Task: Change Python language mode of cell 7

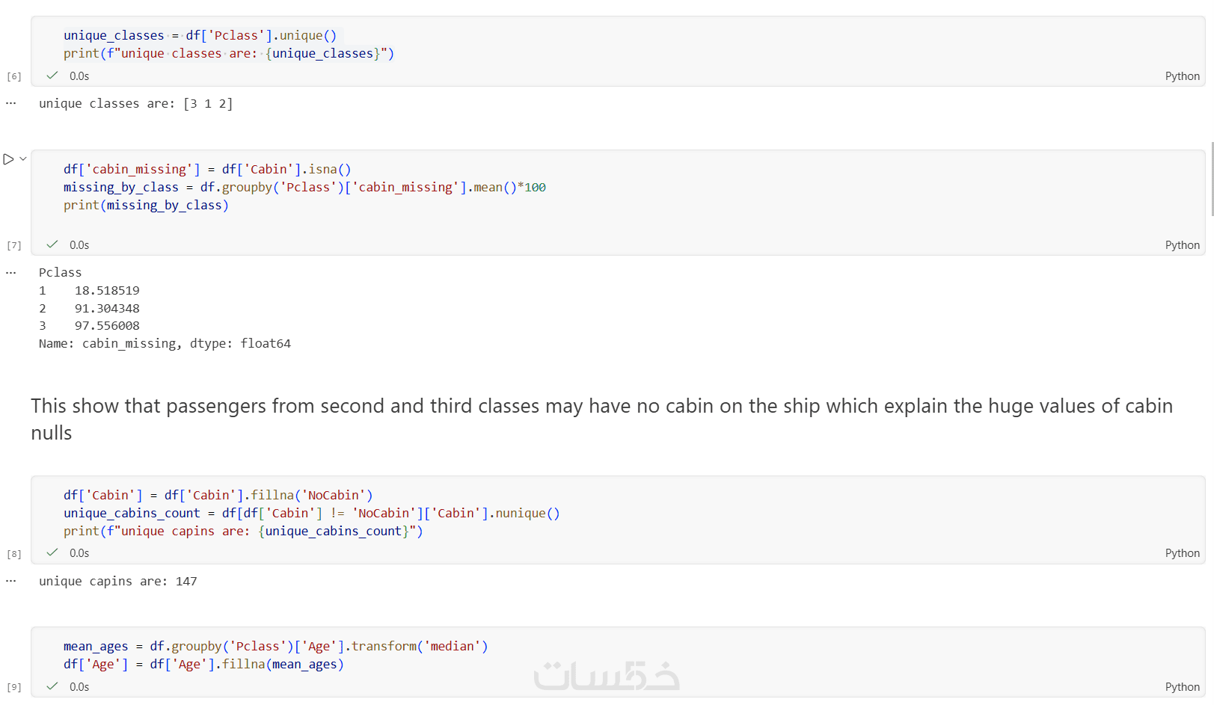Action: point(1182,245)
